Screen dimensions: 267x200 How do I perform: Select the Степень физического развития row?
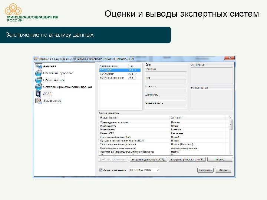tap(164, 144)
